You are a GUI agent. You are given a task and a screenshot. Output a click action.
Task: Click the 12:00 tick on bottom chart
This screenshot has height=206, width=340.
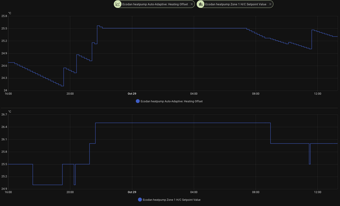[317, 192]
